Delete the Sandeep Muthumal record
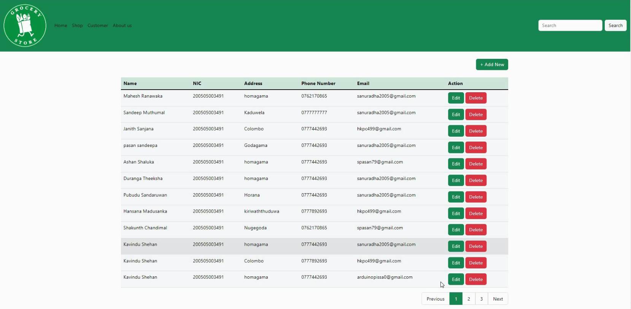 [475, 115]
